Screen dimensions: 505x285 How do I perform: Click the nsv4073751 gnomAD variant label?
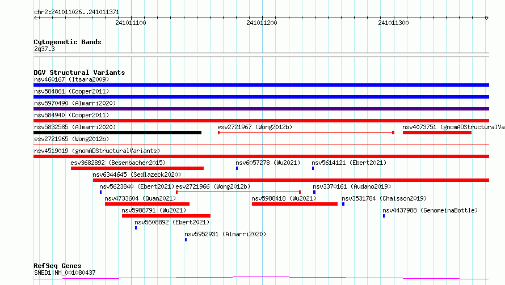pos(453,127)
